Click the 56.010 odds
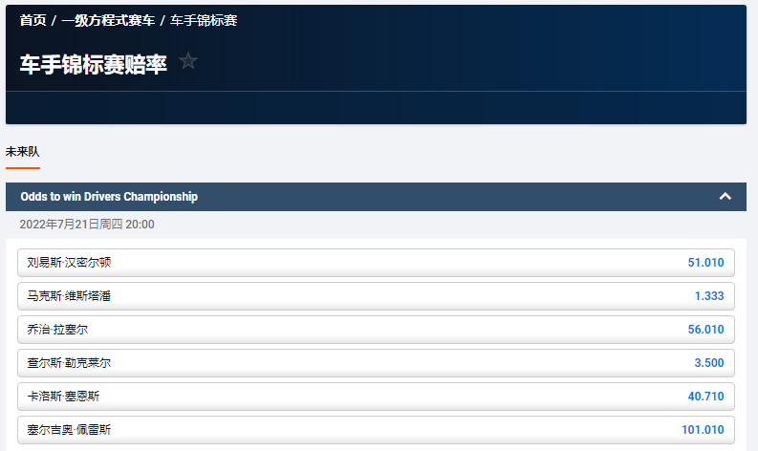This screenshot has height=451, width=758. (x=705, y=330)
